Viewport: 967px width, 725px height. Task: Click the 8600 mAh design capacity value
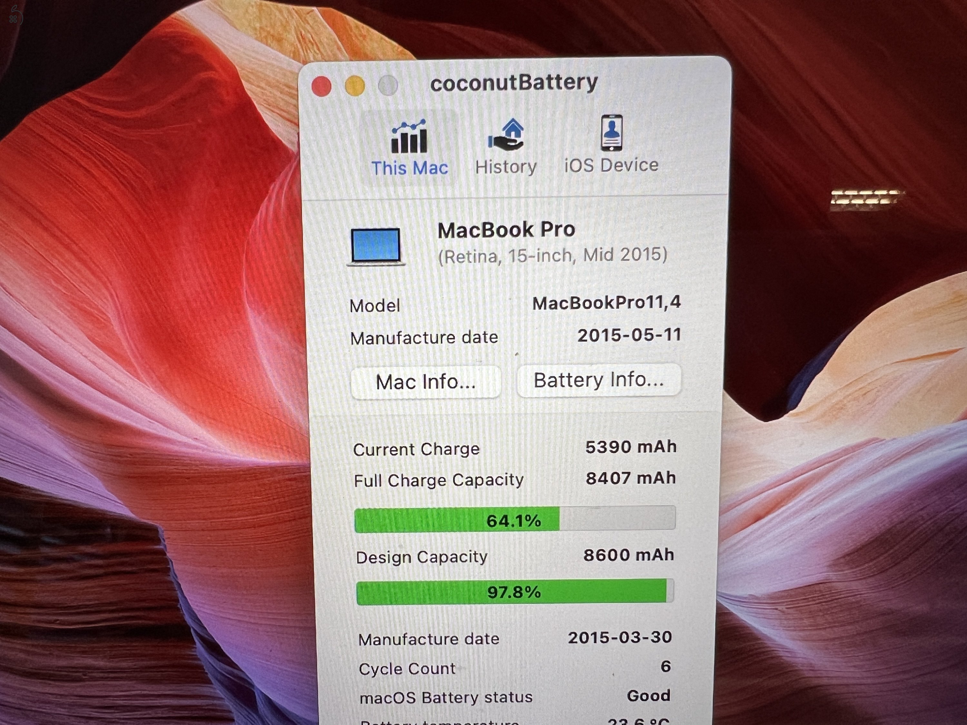(629, 555)
